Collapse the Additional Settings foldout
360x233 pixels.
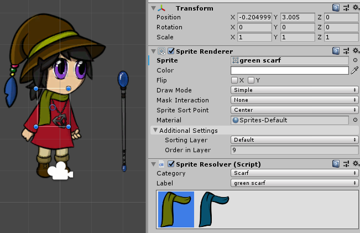pos(155,131)
